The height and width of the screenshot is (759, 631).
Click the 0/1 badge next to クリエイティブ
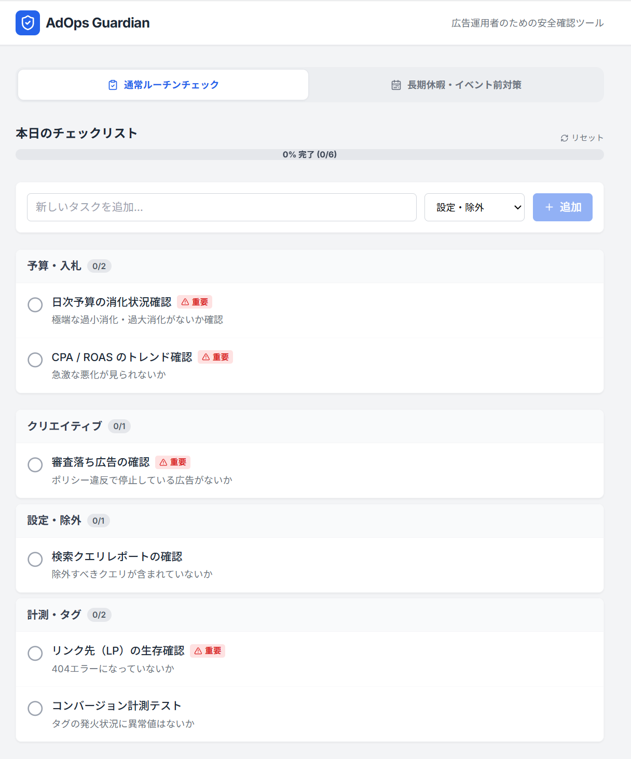coord(119,427)
